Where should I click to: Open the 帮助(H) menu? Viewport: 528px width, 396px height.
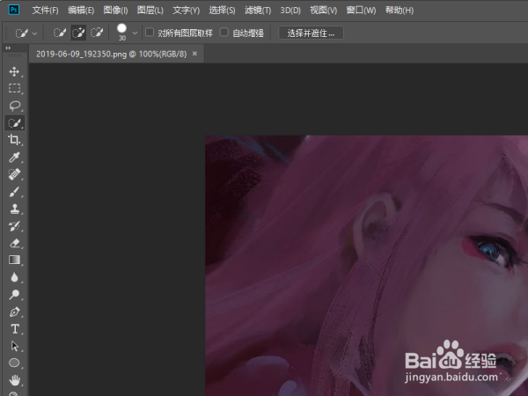[x=400, y=11]
